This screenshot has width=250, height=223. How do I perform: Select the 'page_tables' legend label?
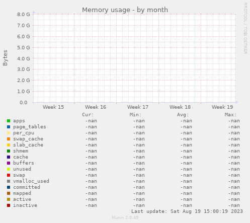point(30,127)
